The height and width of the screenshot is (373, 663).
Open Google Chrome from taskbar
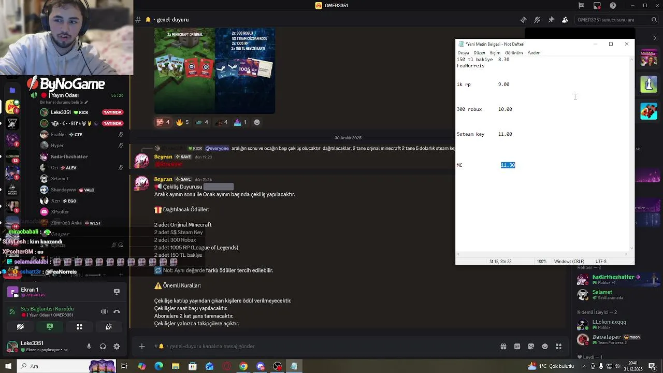[243, 366]
